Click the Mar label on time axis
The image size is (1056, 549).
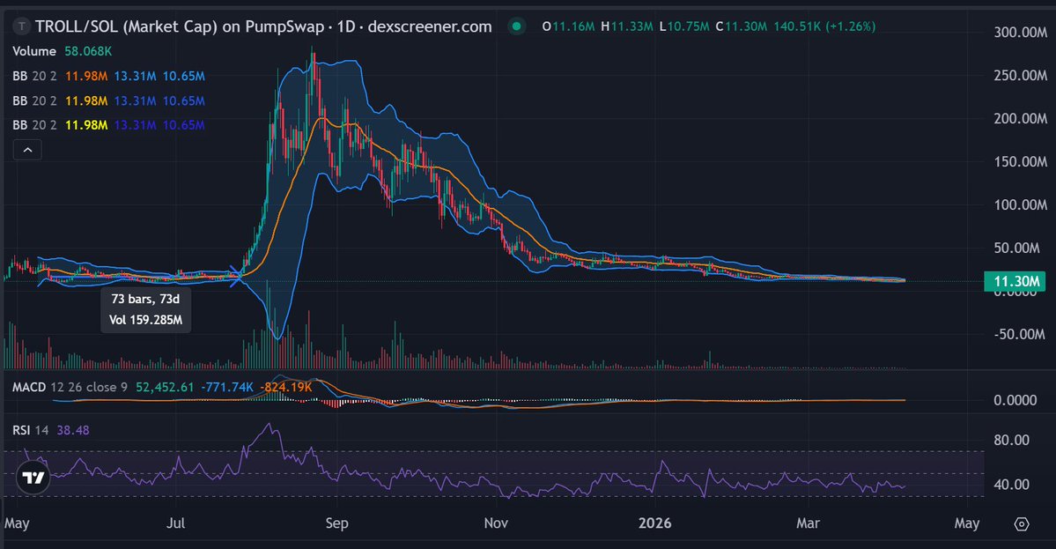coord(809,523)
